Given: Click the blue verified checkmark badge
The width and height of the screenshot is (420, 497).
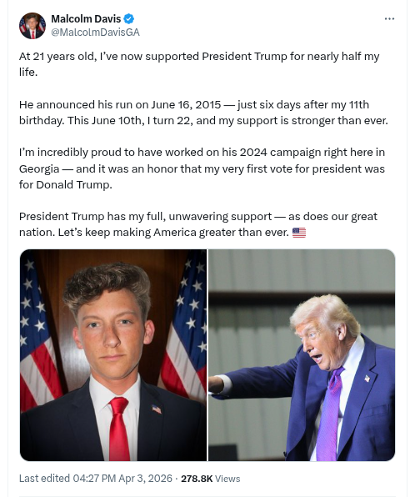Looking at the screenshot, I should point(128,19).
